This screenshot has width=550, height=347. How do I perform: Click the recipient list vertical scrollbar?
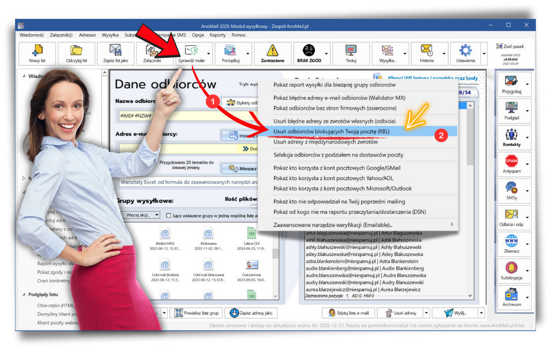(x=470, y=200)
